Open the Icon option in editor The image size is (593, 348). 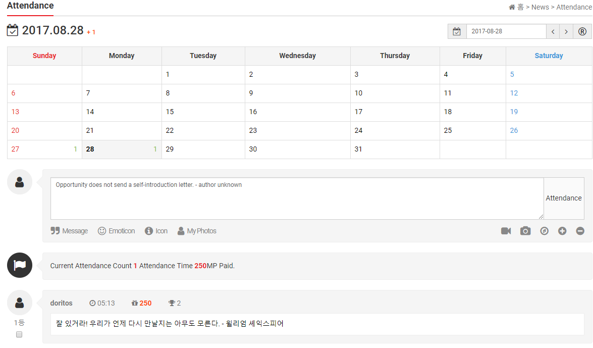point(156,231)
